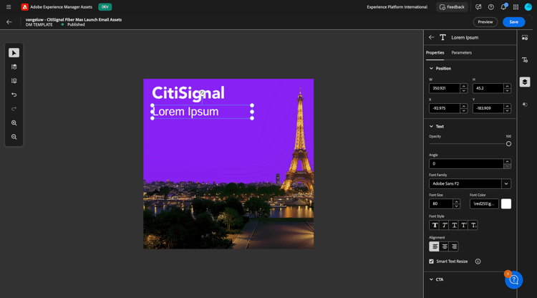Collapse the Position section
The height and width of the screenshot is (298, 537).
coord(431,69)
